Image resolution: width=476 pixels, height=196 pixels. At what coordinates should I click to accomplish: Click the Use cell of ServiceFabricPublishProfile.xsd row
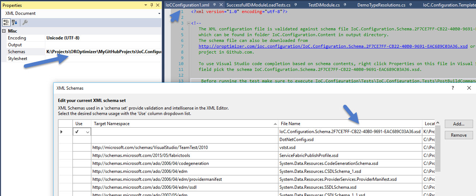[82, 155]
